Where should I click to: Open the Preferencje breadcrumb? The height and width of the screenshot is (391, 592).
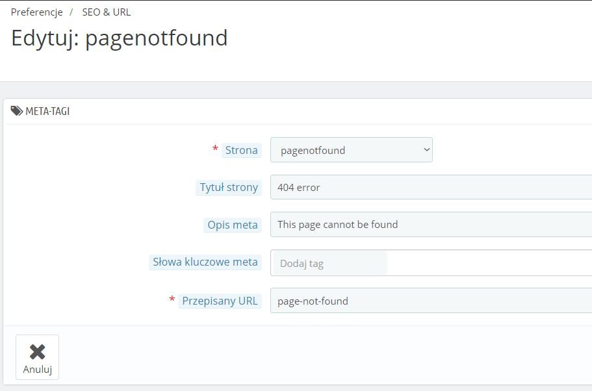[x=36, y=12]
